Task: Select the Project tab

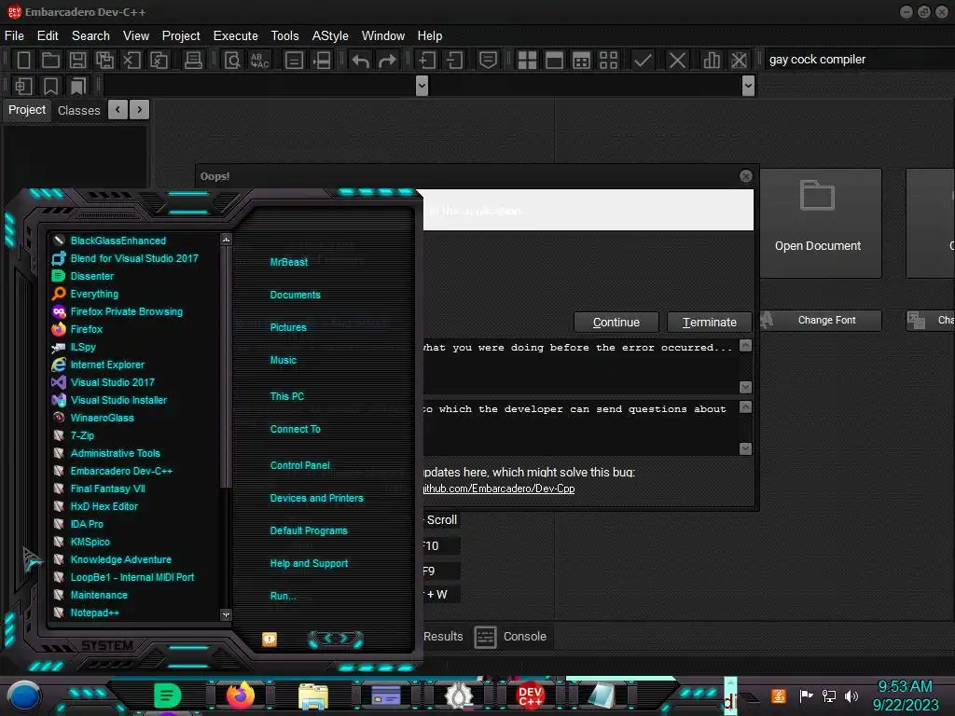Action: (27, 110)
